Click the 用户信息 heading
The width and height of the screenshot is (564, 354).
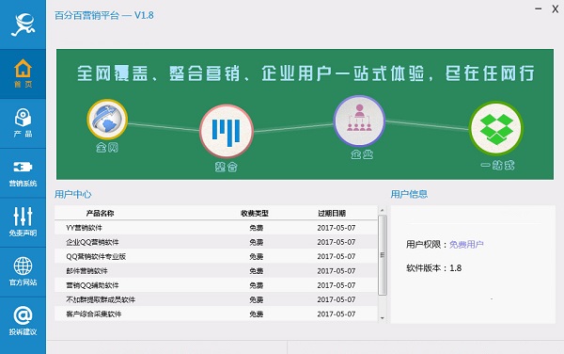409,195
